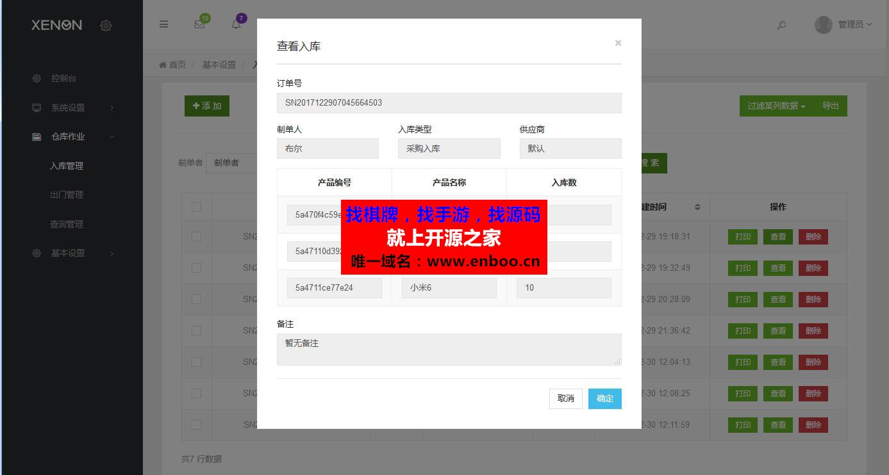Click the 备注 textarea 暂无备注
889x475 pixels.
[x=449, y=350]
